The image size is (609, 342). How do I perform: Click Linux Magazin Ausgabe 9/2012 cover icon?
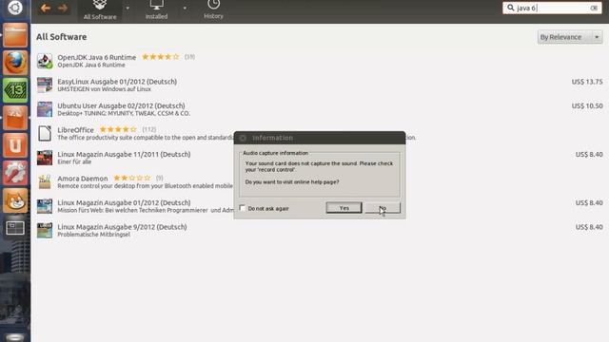point(45,230)
